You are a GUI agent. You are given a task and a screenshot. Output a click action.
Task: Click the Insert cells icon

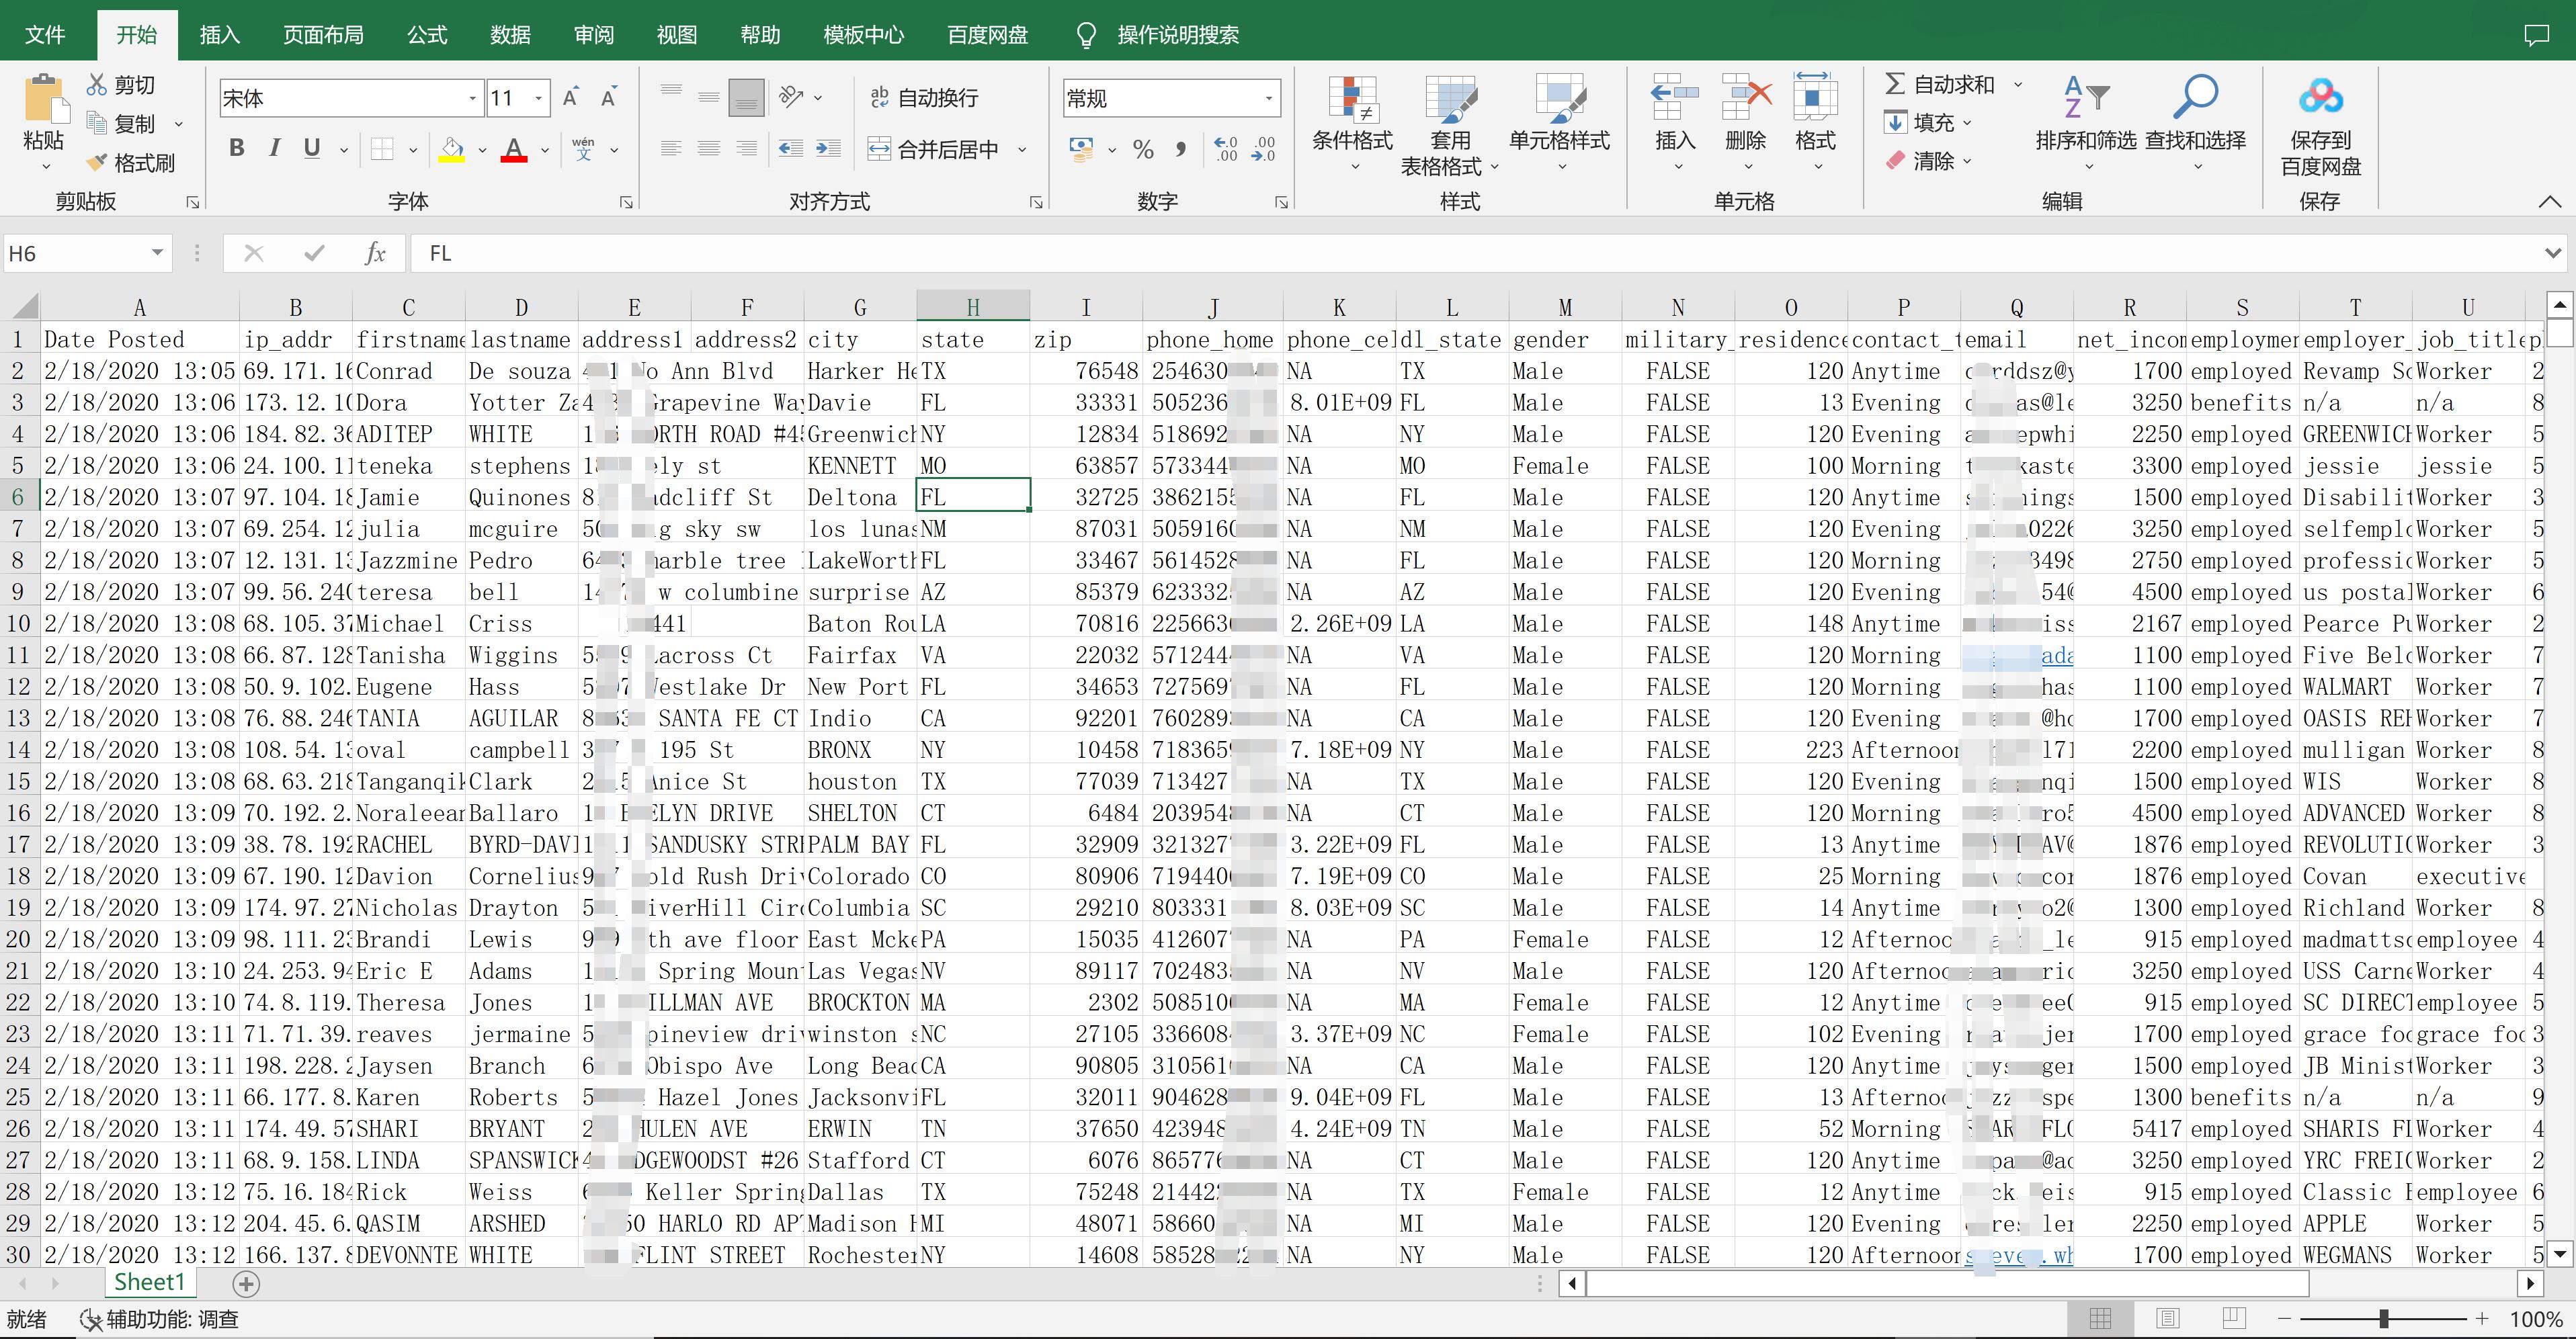click(1675, 98)
